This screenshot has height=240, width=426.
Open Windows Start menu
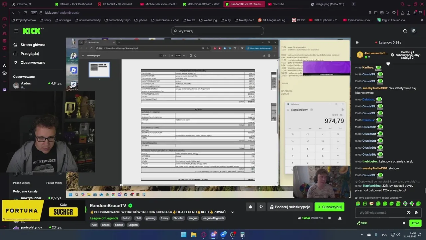[184, 235]
